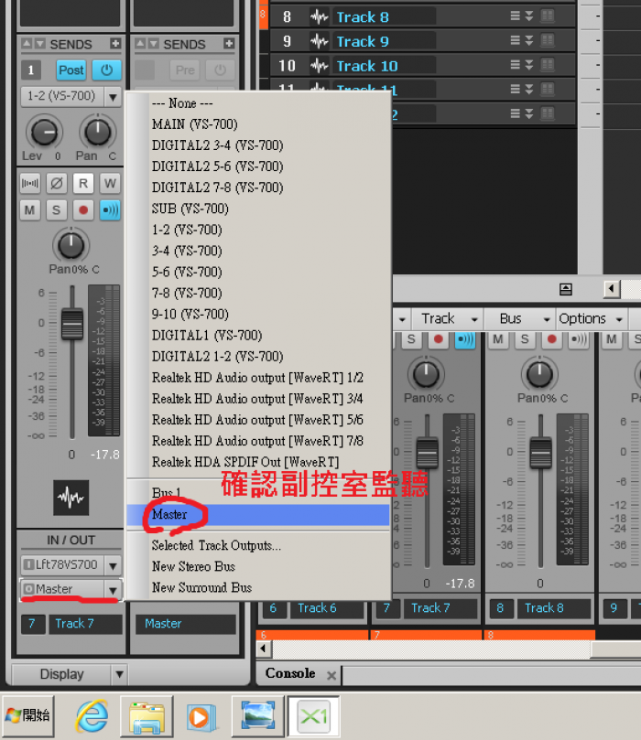Open SONAR X1 from the Windows taskbar

pos(313,716)
